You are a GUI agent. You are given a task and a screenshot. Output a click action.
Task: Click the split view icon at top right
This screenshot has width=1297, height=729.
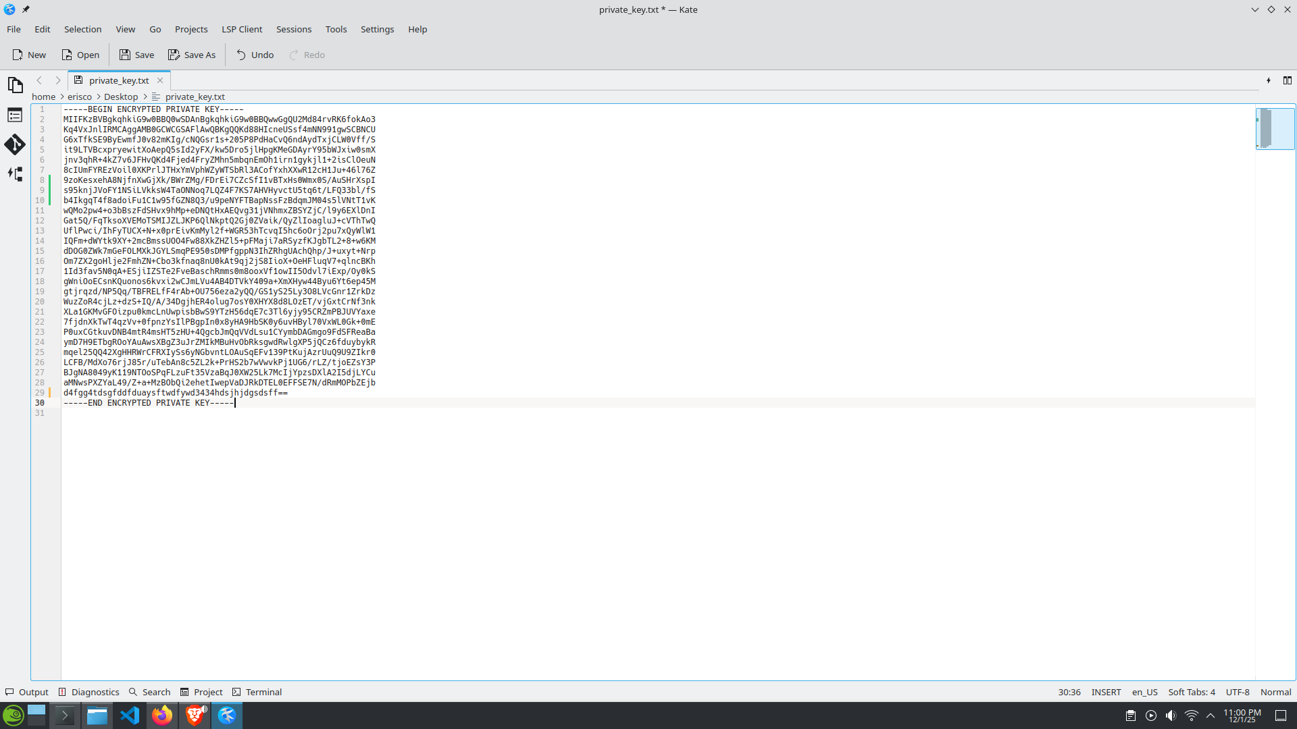tap(1288, 80)
